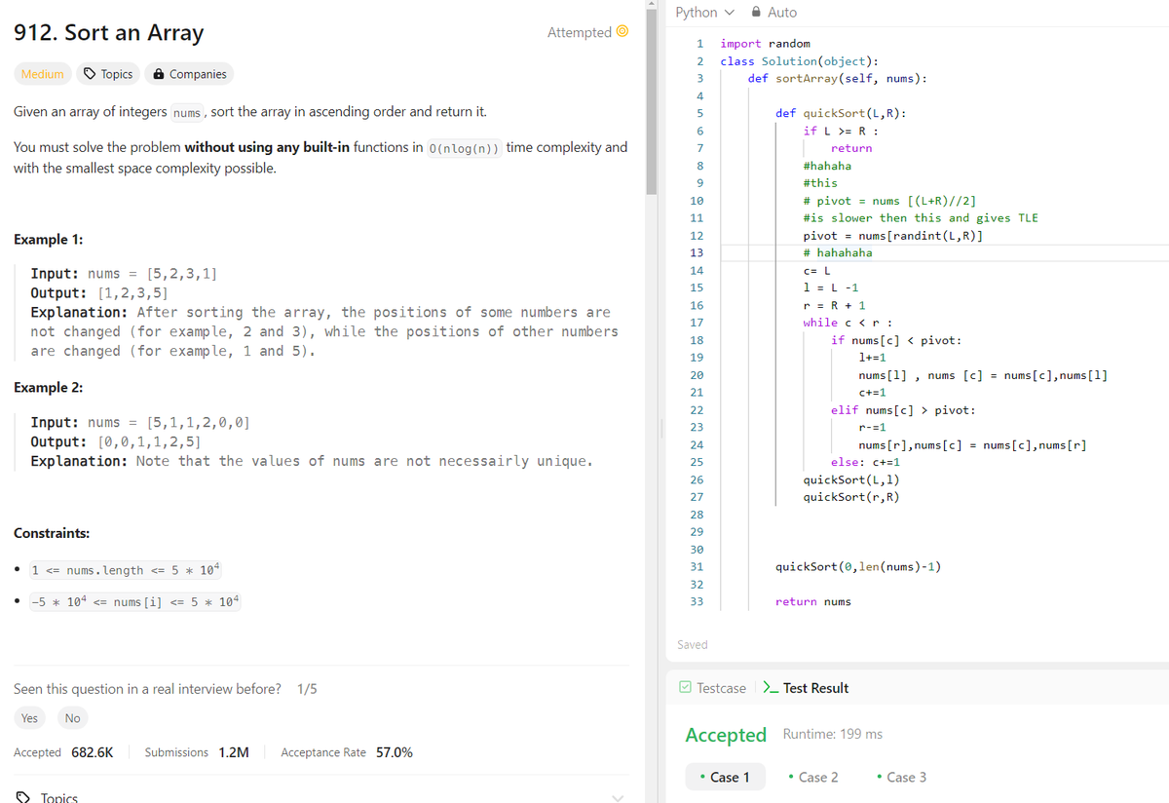Click the 'while c < r :' line
Screen dimensions: 1169x803
[x=848, y=323]
